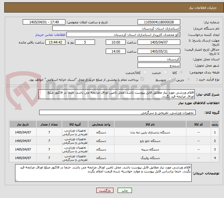
Task: Click the goods group cell in row 4
Action: pos(75,158)
